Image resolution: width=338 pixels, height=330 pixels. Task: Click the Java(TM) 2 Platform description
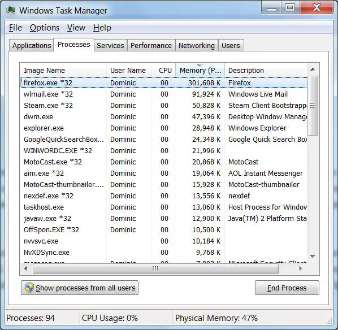[267, 219]
